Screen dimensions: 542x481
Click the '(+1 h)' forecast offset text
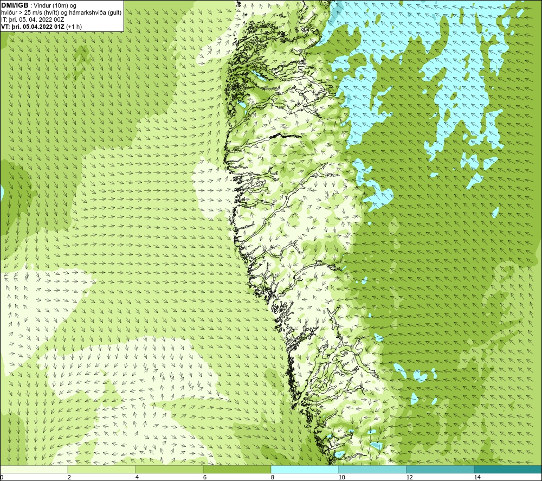pyautogui.click(x=74, y=27)
